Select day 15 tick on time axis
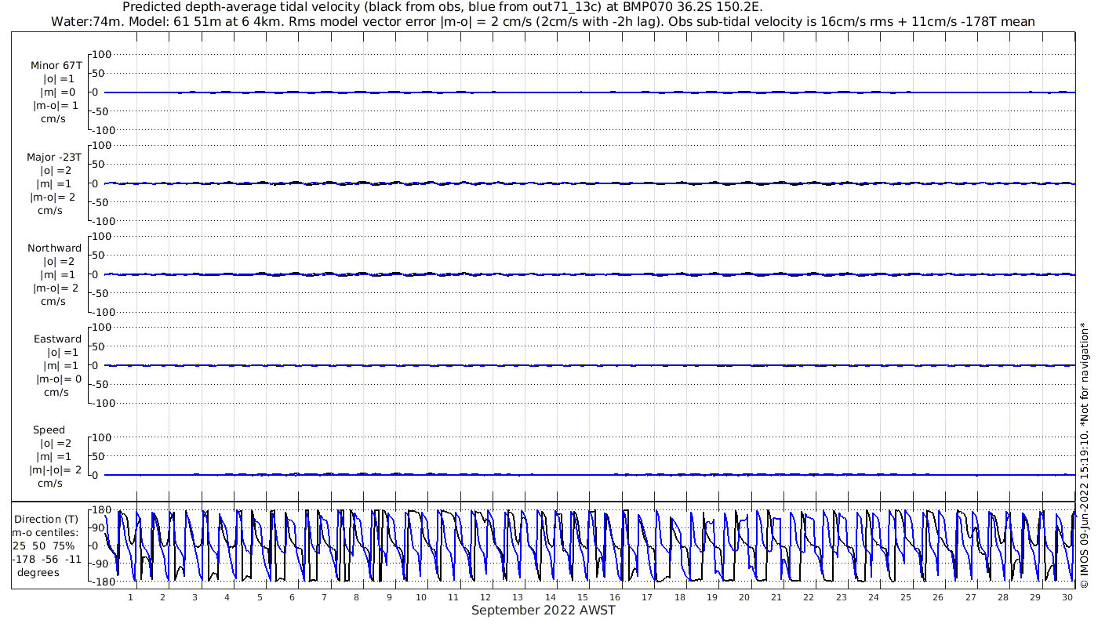The image size is (1098, 627). (584, 597)
